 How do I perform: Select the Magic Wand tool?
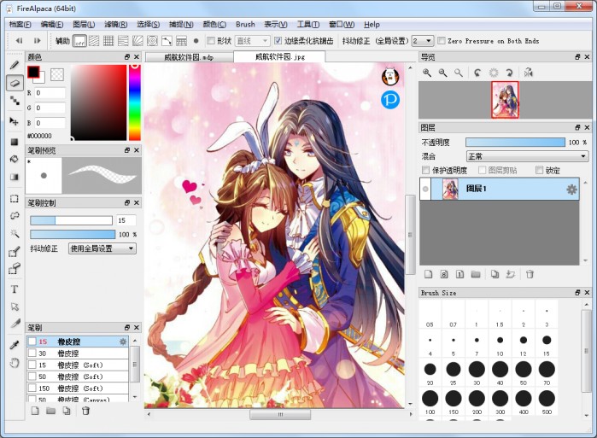(14, 233)
